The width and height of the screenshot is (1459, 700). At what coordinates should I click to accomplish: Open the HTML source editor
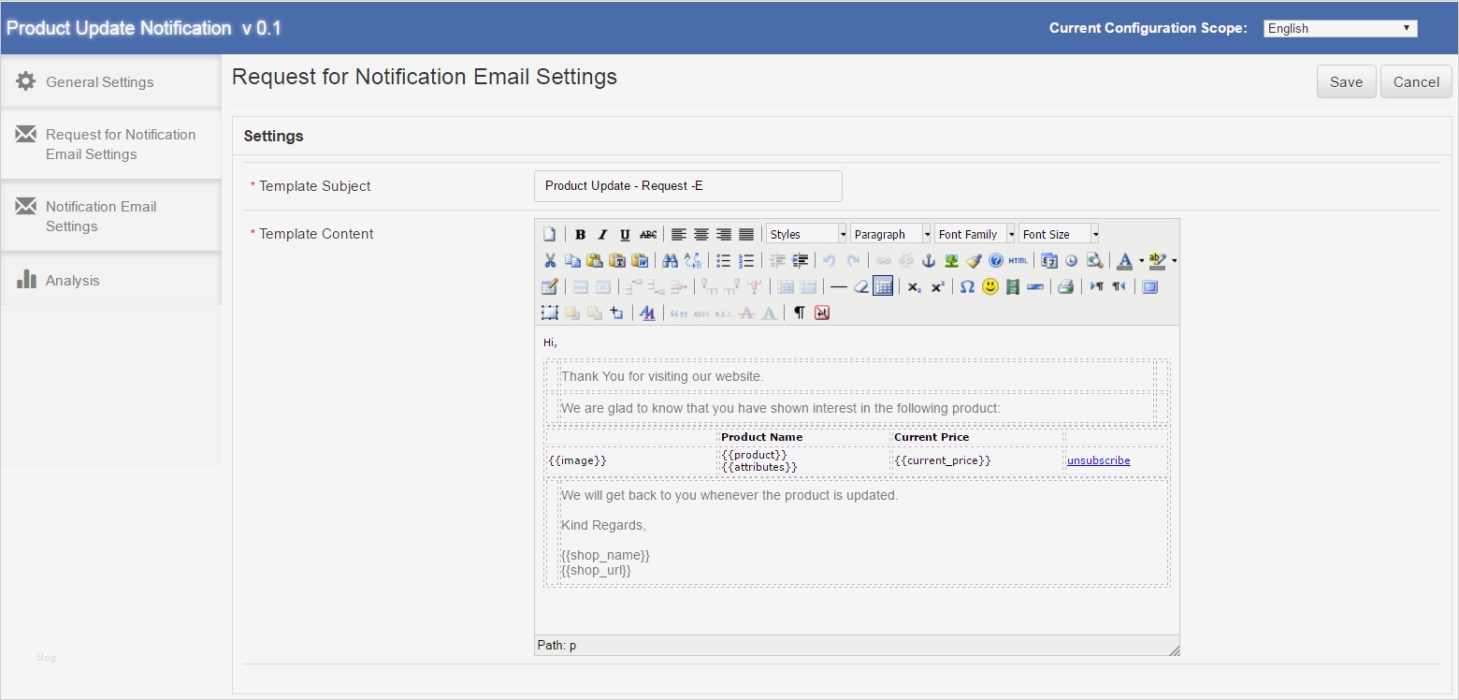pos(1018,261)
